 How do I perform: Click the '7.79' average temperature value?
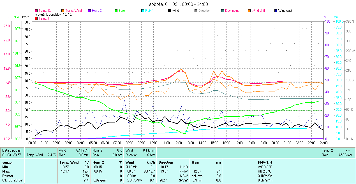click(x=86, y=176)
